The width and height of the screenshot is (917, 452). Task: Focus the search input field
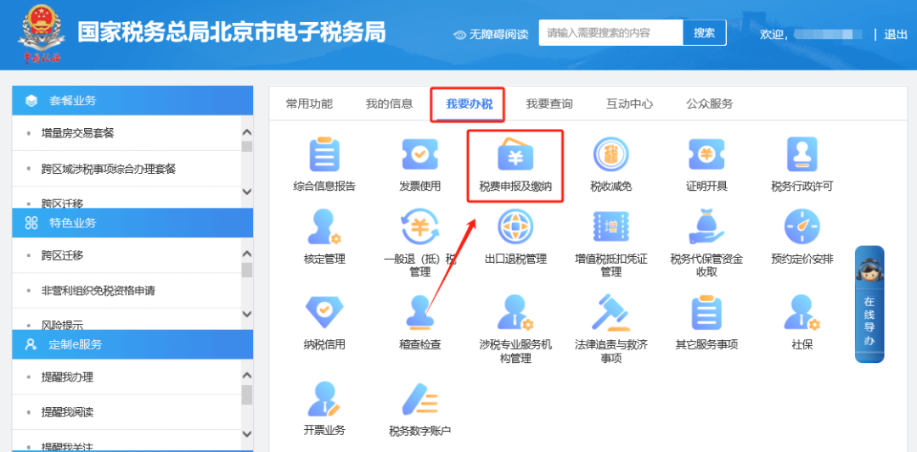(611, 33)
